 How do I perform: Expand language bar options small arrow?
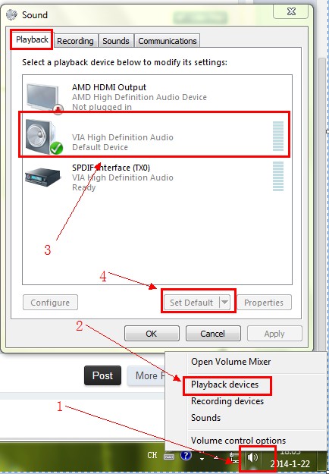click(202, 459)
